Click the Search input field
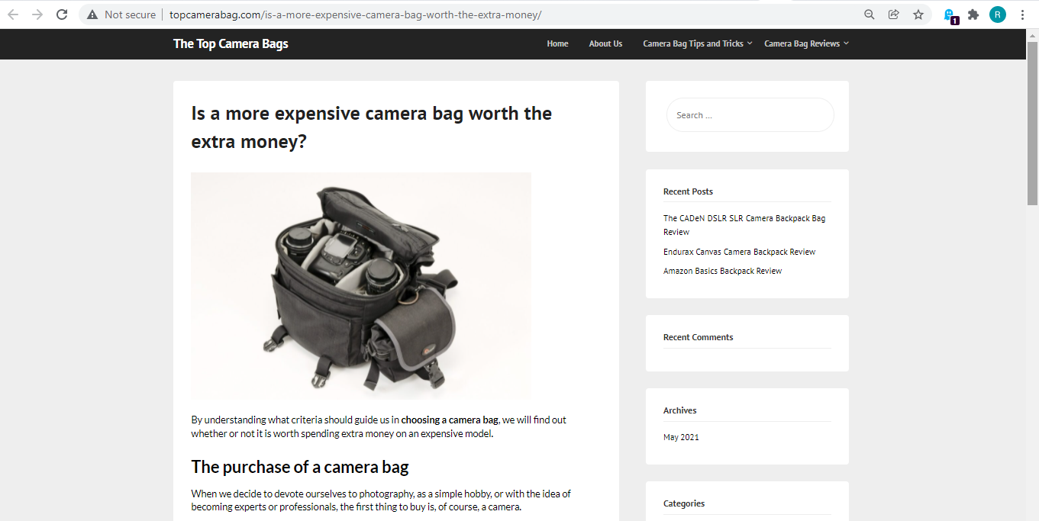This screenshot has width=1039, height=521. coord(750,115)
